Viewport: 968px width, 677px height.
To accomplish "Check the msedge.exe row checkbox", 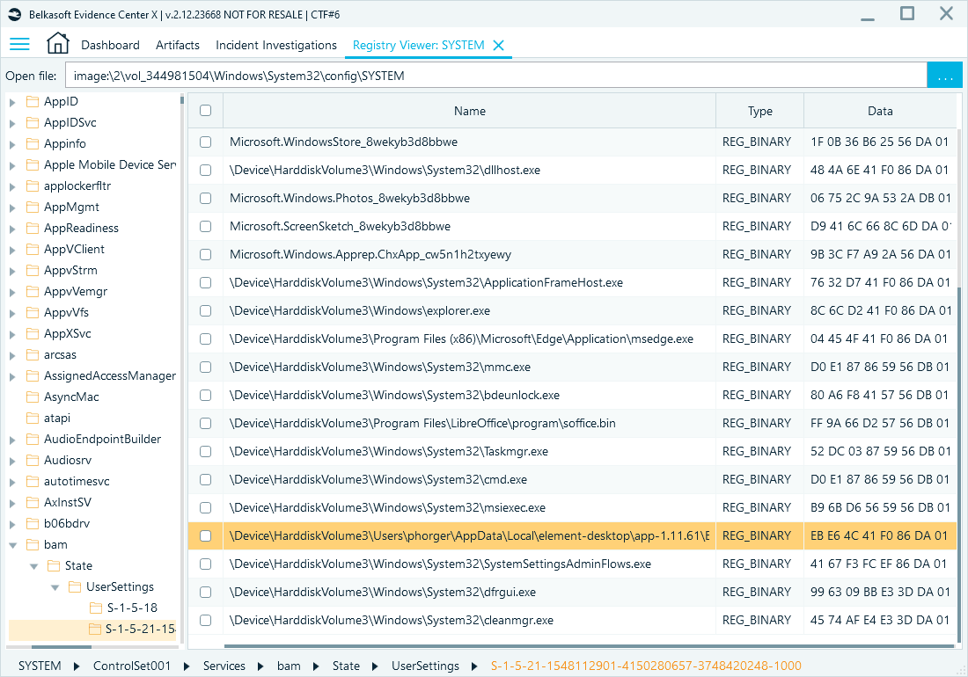I will [x=206, y=339].
